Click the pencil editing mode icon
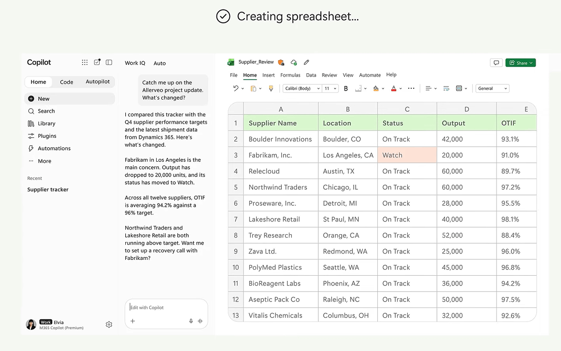The image size is (561, 351). (x=307, y=62)
